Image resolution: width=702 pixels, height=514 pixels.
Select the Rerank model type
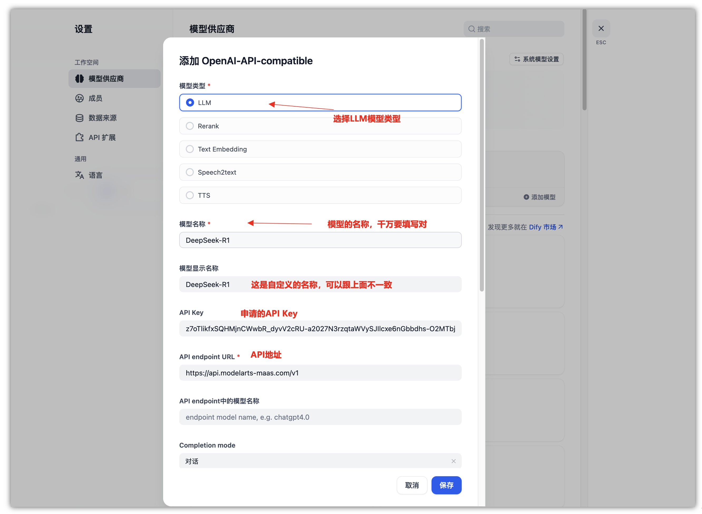click(x=190, y=126)
